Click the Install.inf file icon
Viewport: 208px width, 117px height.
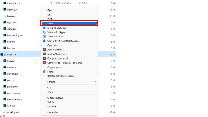coord(5,54)
